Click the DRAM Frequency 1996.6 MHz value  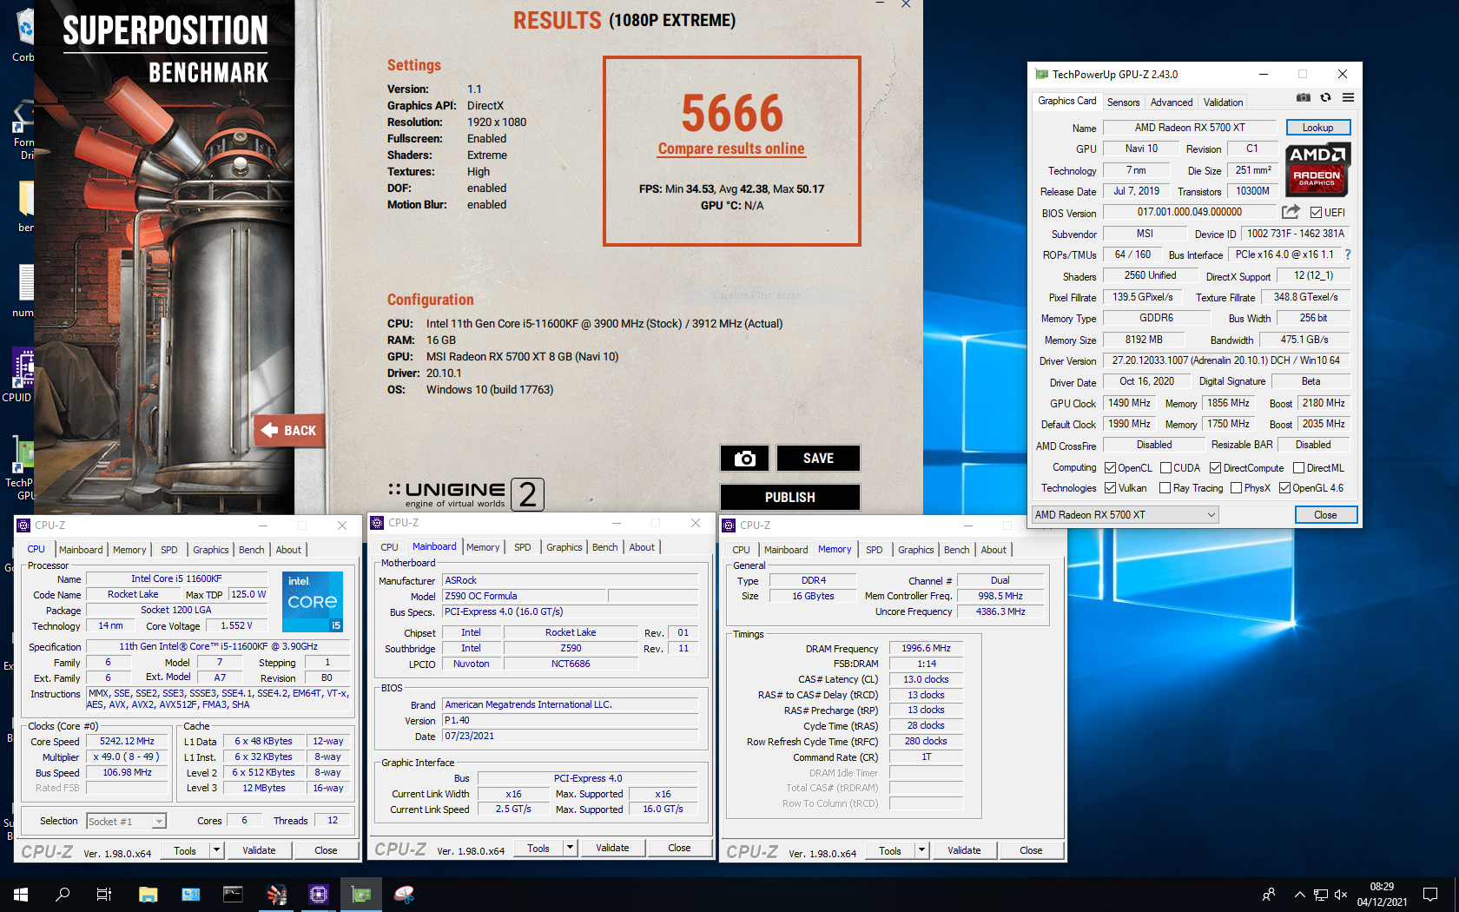pos(926,648)
